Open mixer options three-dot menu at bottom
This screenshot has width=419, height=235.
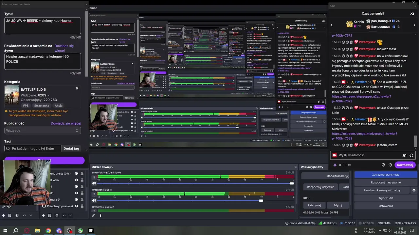(100, 215)
